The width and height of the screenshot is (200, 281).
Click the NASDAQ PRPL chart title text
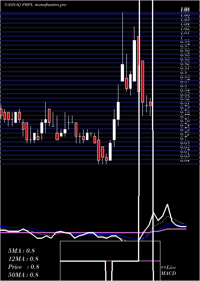(35, 5)
